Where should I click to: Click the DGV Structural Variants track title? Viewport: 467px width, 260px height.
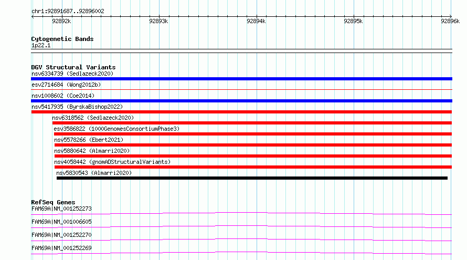[73, 67]
